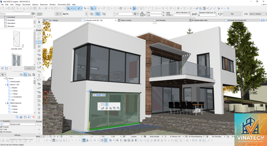Choose the width stretch option in pet palette
Image resolution: width=267 pixels, height=146 pixels.
coord(102,104)
